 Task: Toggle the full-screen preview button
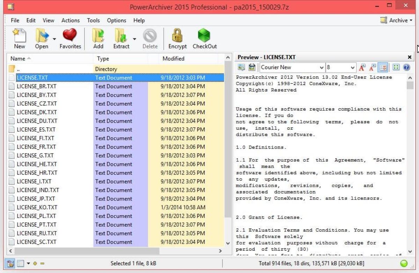click(x=396, y=67)
